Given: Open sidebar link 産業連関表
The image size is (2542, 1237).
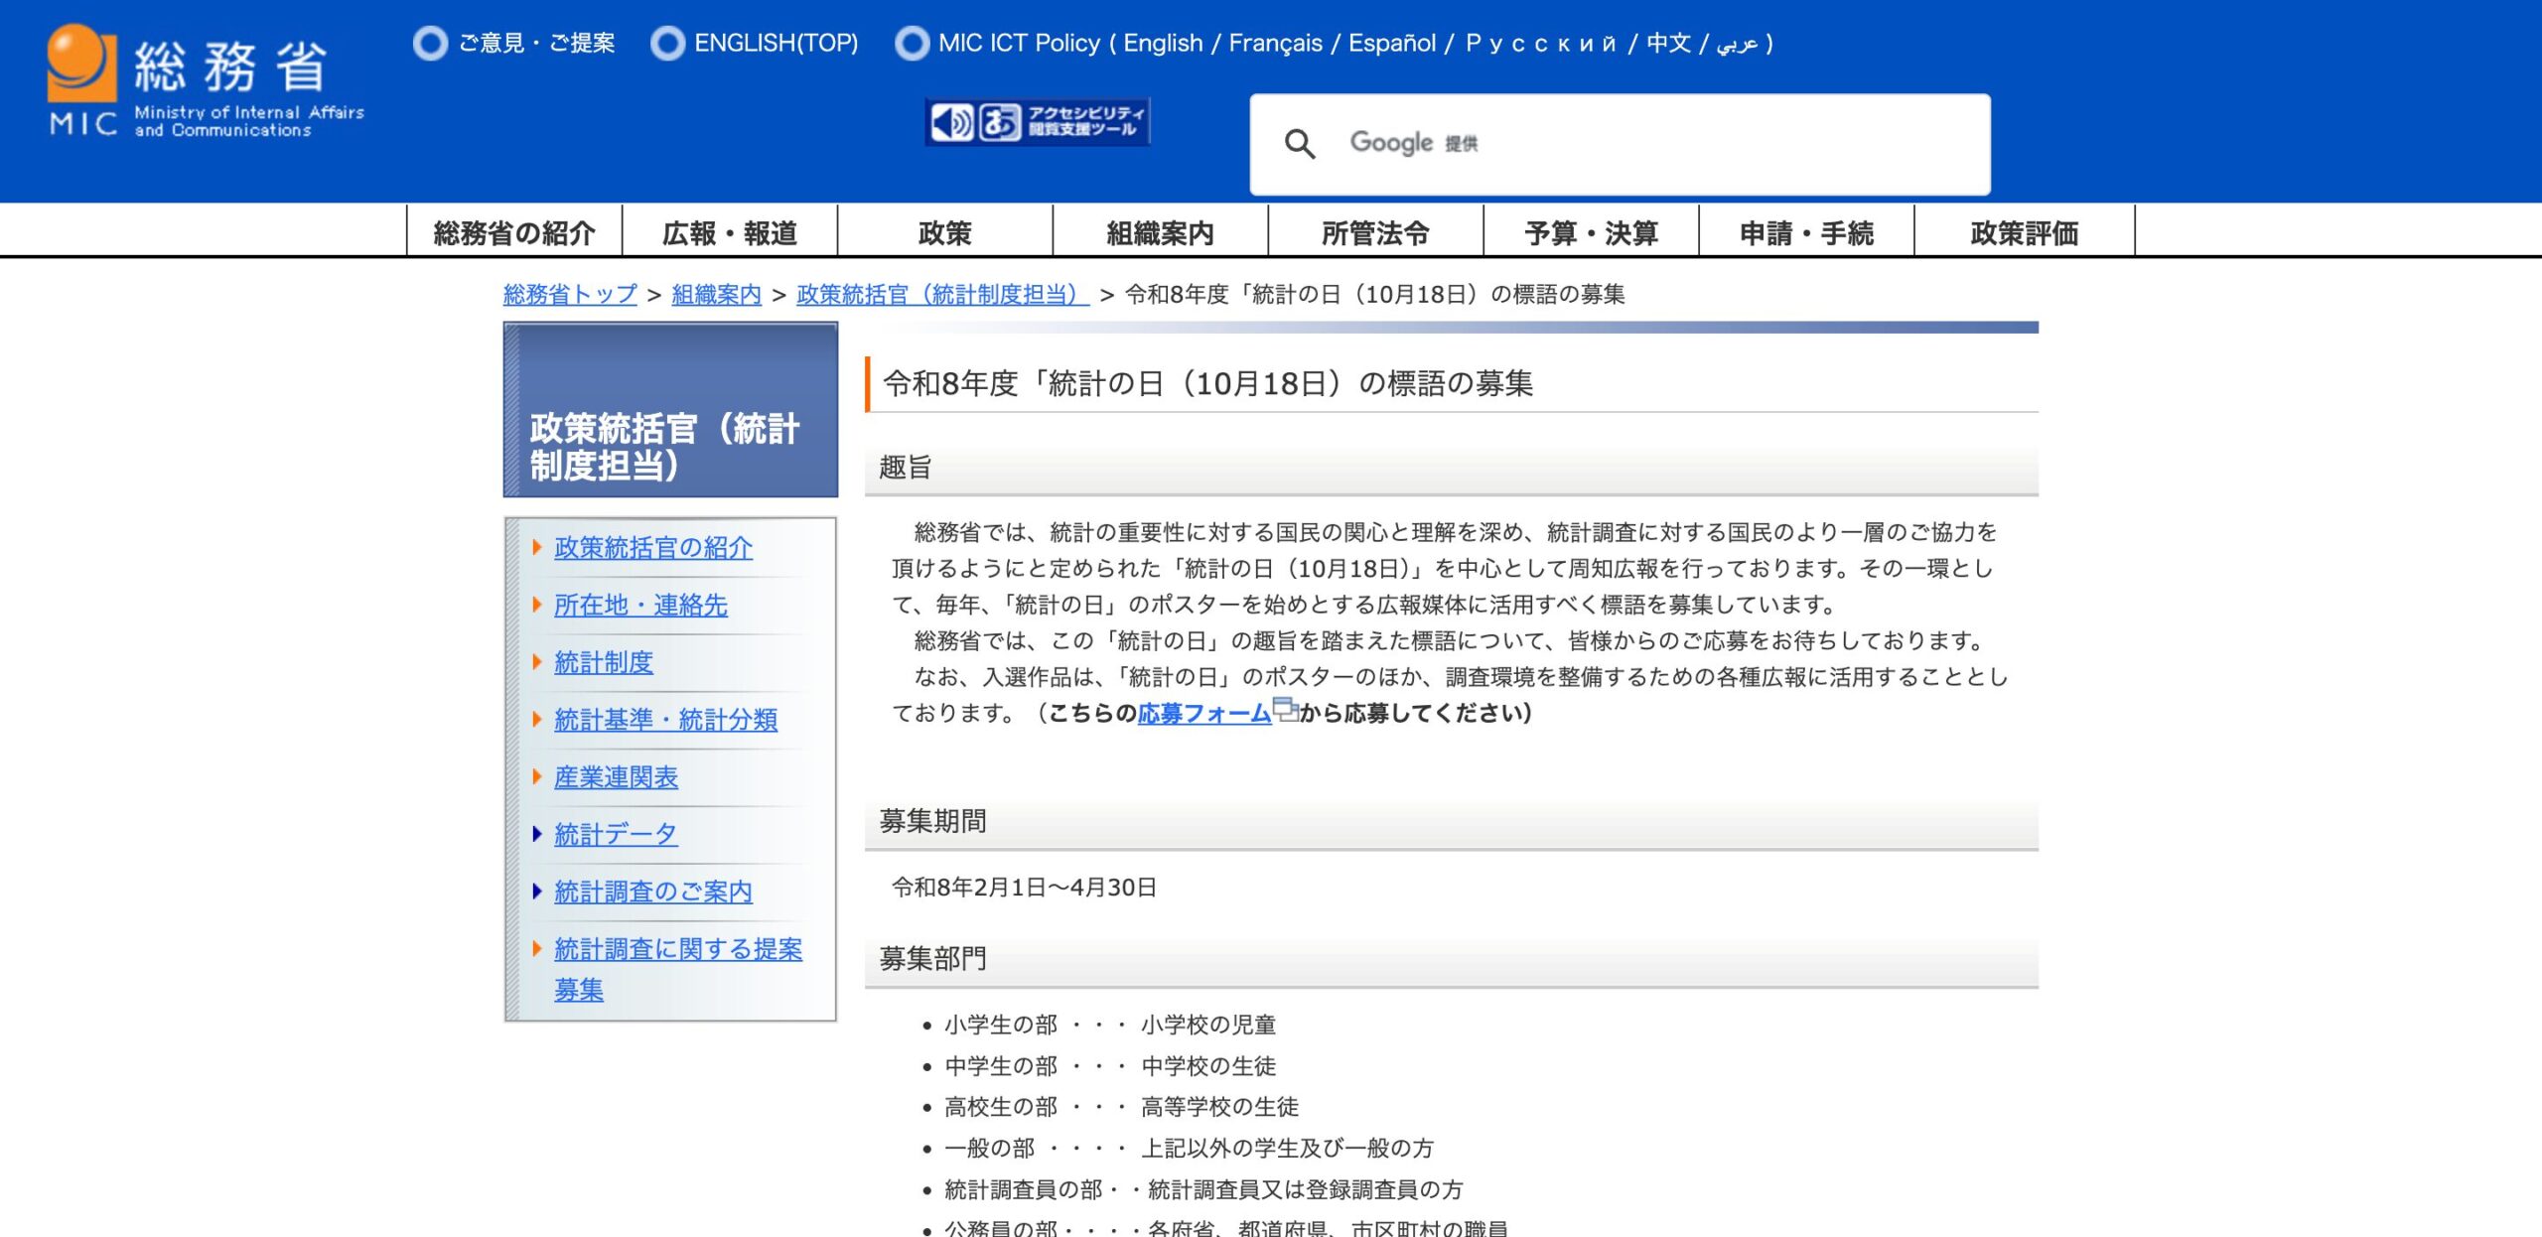Looking at the screenshot, I should (x=616, y=777).
